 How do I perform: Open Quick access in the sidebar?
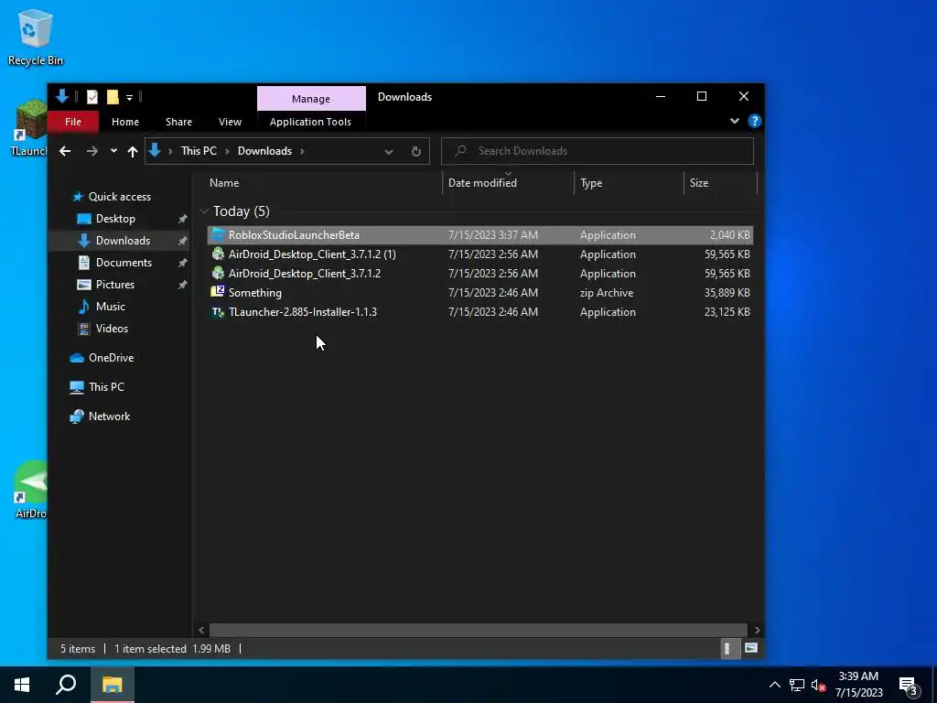pyautogui.click(x=120, y=197)
